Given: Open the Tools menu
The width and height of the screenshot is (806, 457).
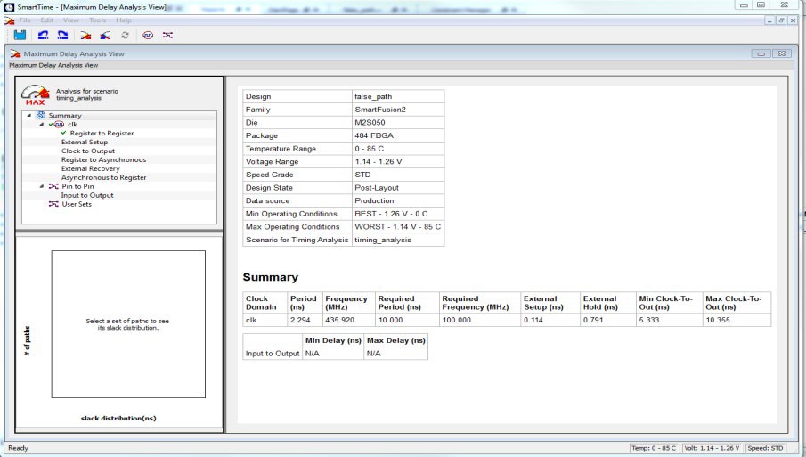Looking at the screenshot, I should [97, 20].
